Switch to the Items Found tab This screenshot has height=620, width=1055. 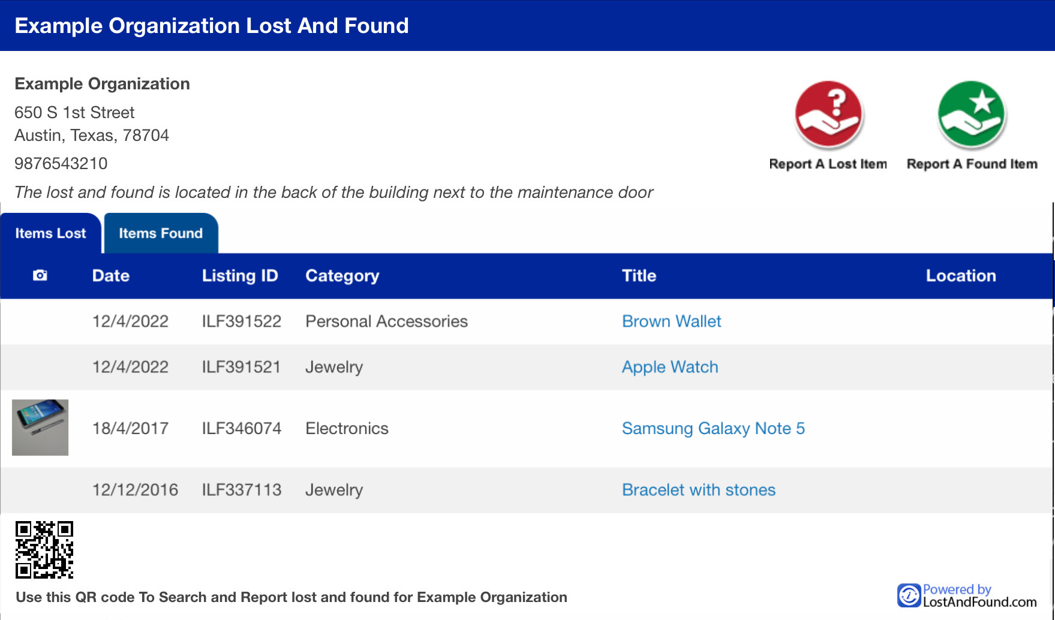point(161,233)
